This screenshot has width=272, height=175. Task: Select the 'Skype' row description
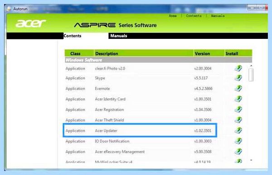(x=100, y=78)
